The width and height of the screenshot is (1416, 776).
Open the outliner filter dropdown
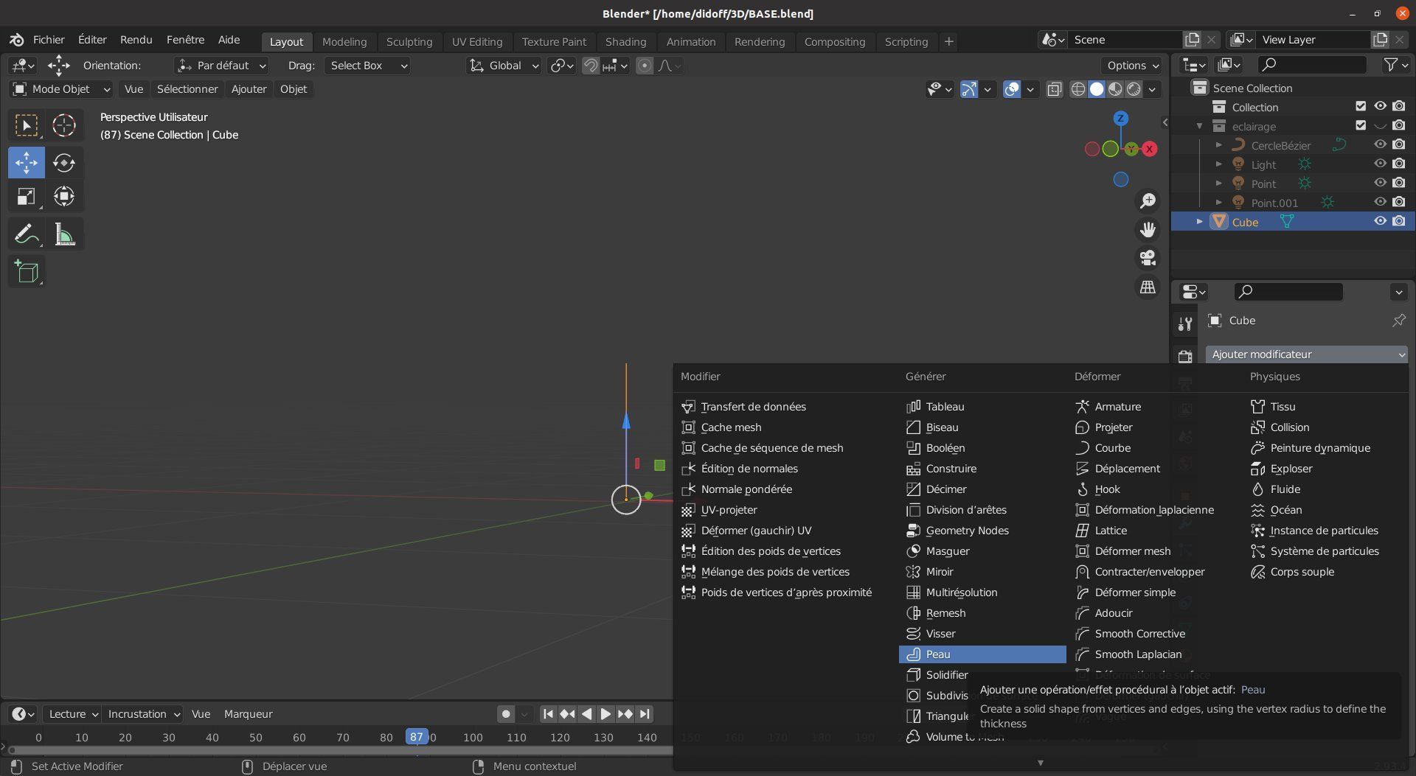[x=1395, y=65]
